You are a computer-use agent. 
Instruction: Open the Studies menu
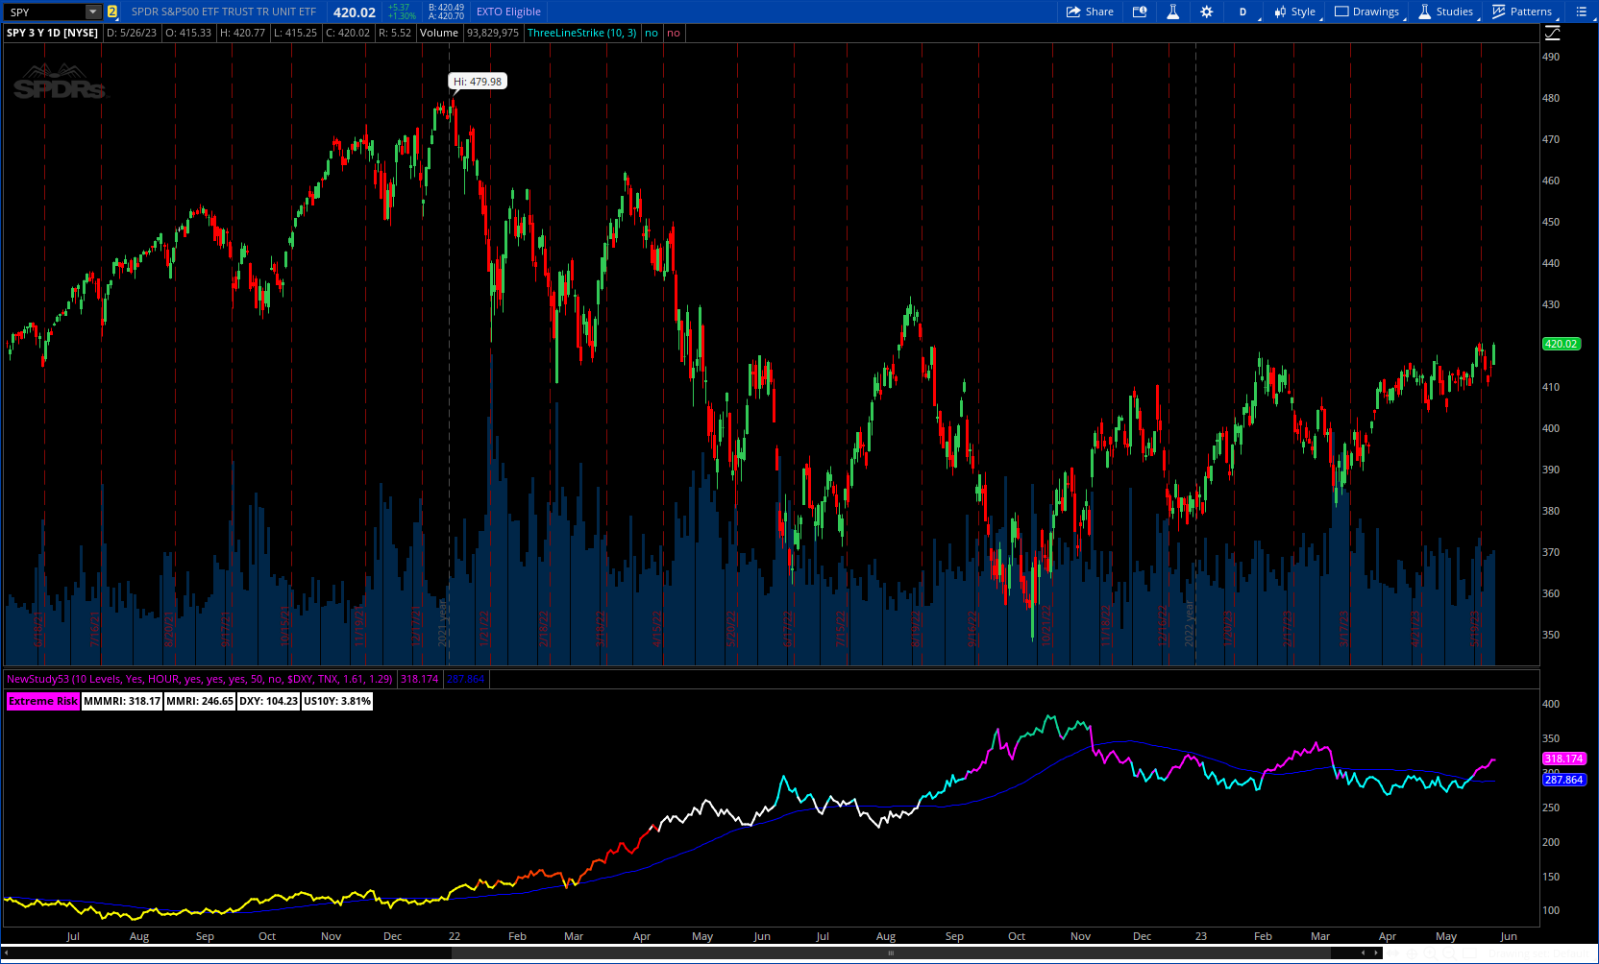pyautogui.click(x=1445, y=12)
